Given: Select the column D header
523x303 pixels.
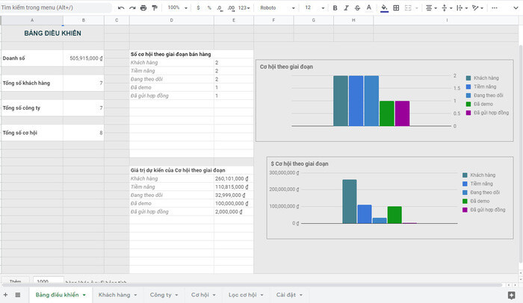Looking at the screenshot, I should point(171,20).
